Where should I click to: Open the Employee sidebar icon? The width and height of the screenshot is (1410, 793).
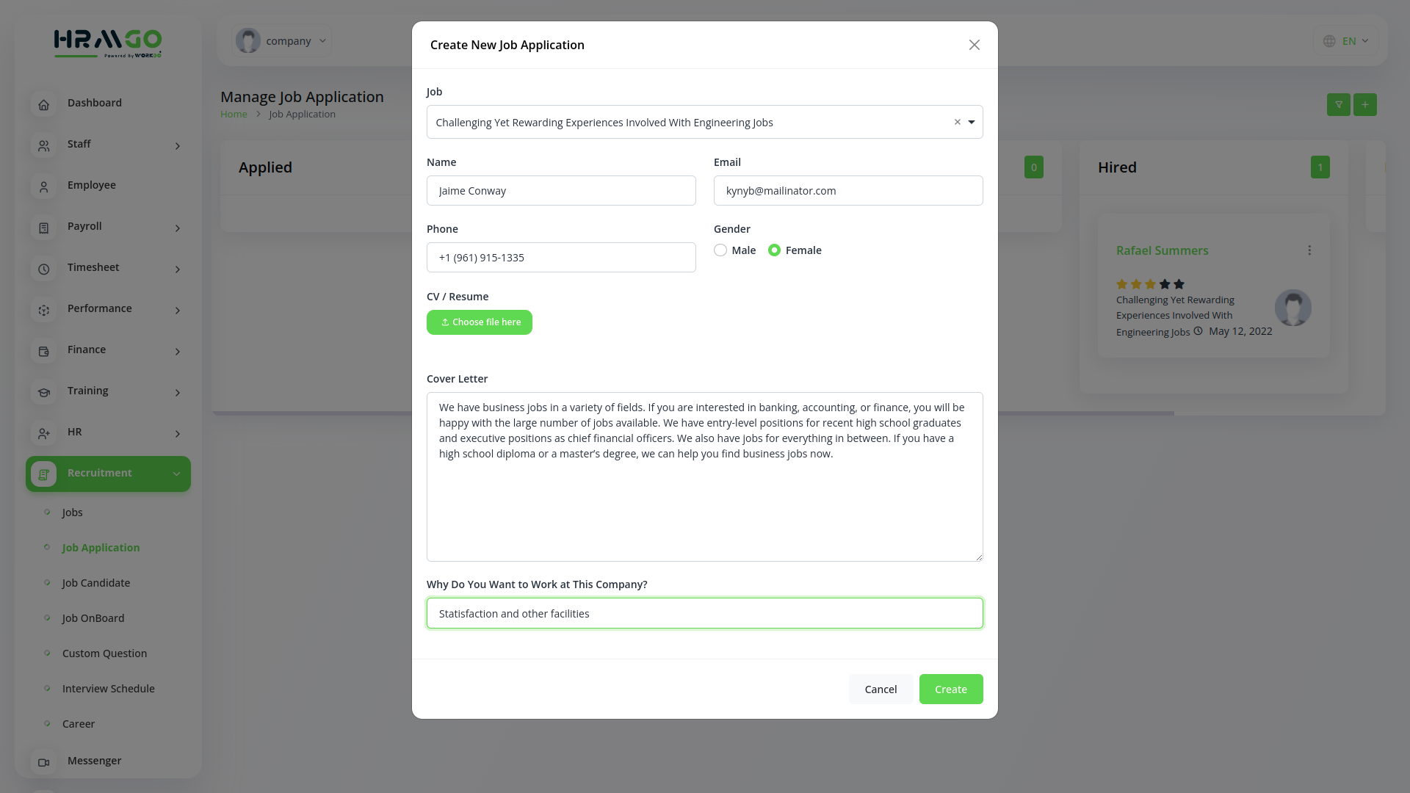pos(44,187)
